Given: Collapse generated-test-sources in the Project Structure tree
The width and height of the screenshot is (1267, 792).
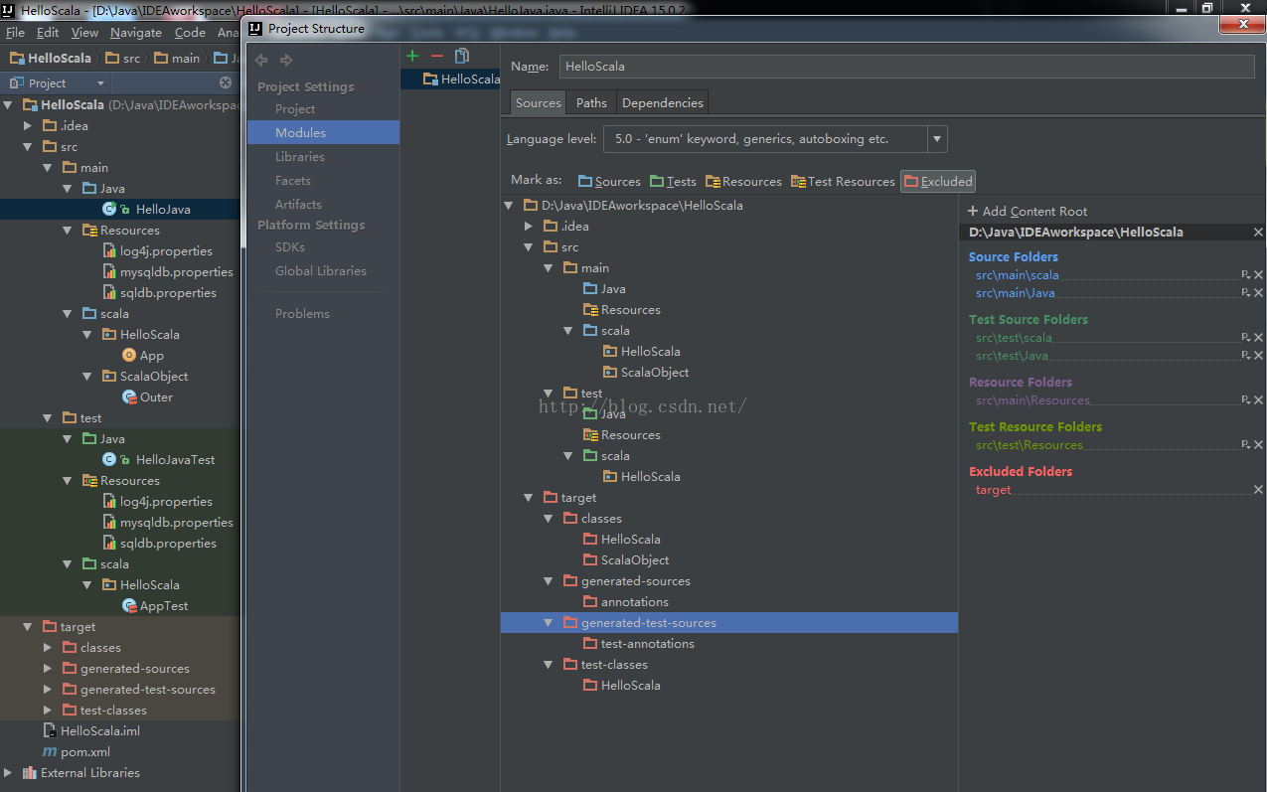Looking at the screenshot, I should pos(549,622).
